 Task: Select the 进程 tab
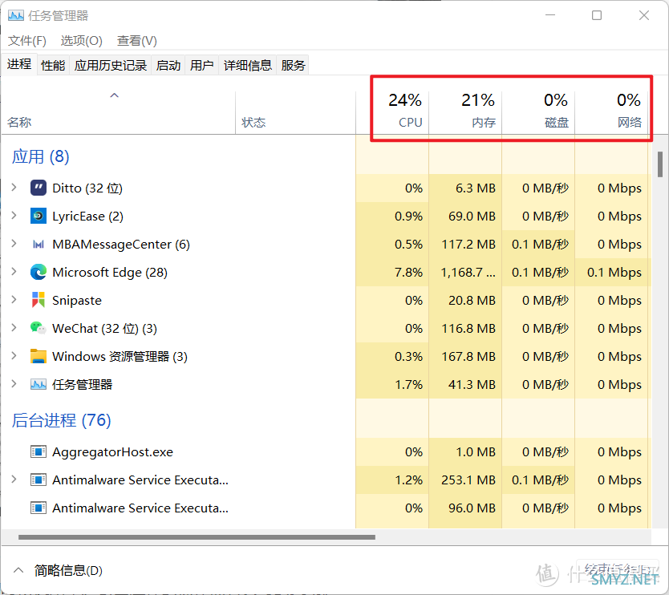click(x=19, y=64)
